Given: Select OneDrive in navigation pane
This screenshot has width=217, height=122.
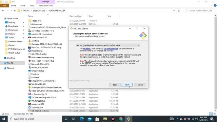Looking at the screenshot, I should [11, 58].
